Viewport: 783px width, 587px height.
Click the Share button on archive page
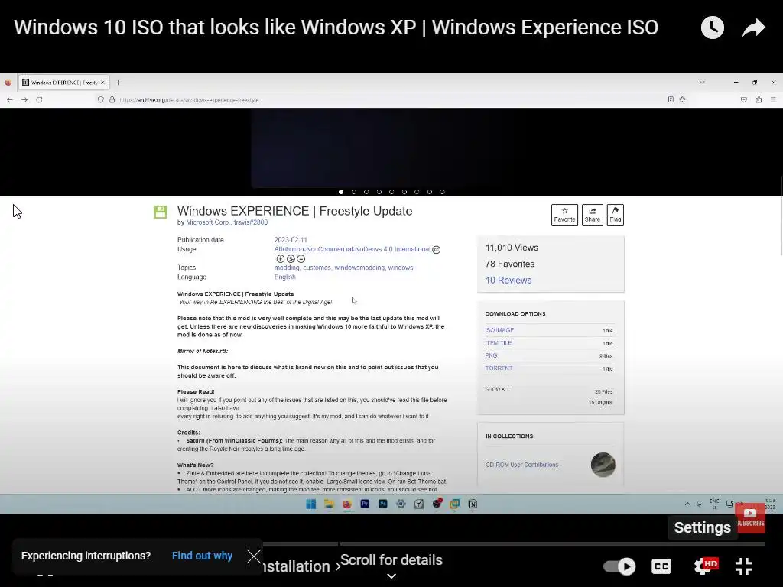click(593, 215)
